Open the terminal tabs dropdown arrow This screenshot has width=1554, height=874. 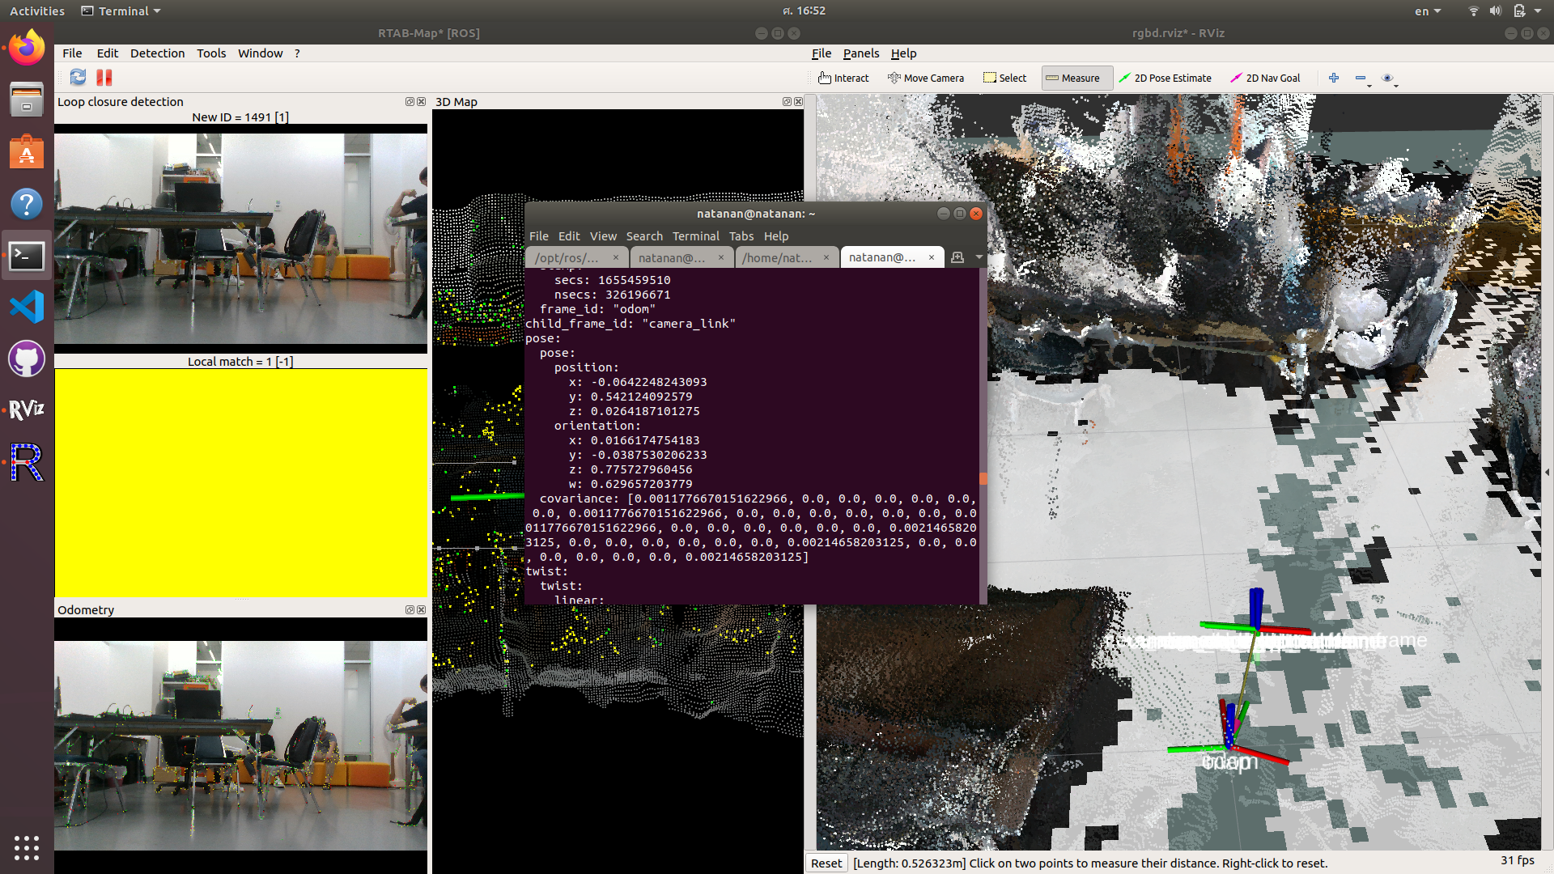click(979, 257)
